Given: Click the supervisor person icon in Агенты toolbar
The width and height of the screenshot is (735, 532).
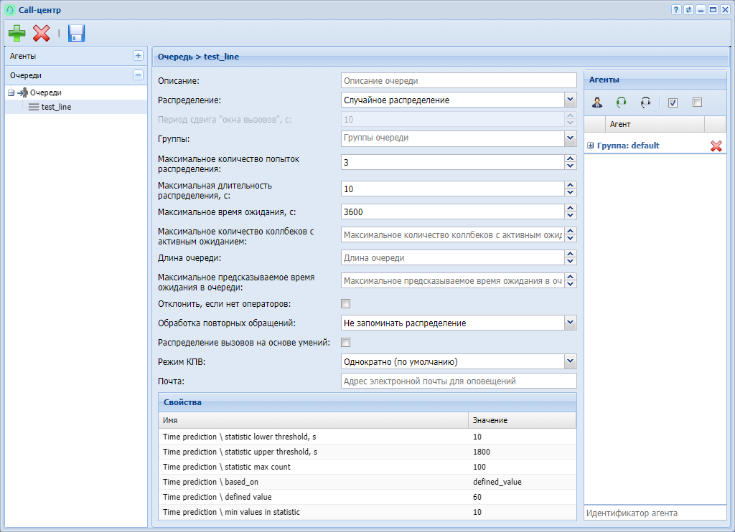Looking at the screenshot, I should coord(597,103).
